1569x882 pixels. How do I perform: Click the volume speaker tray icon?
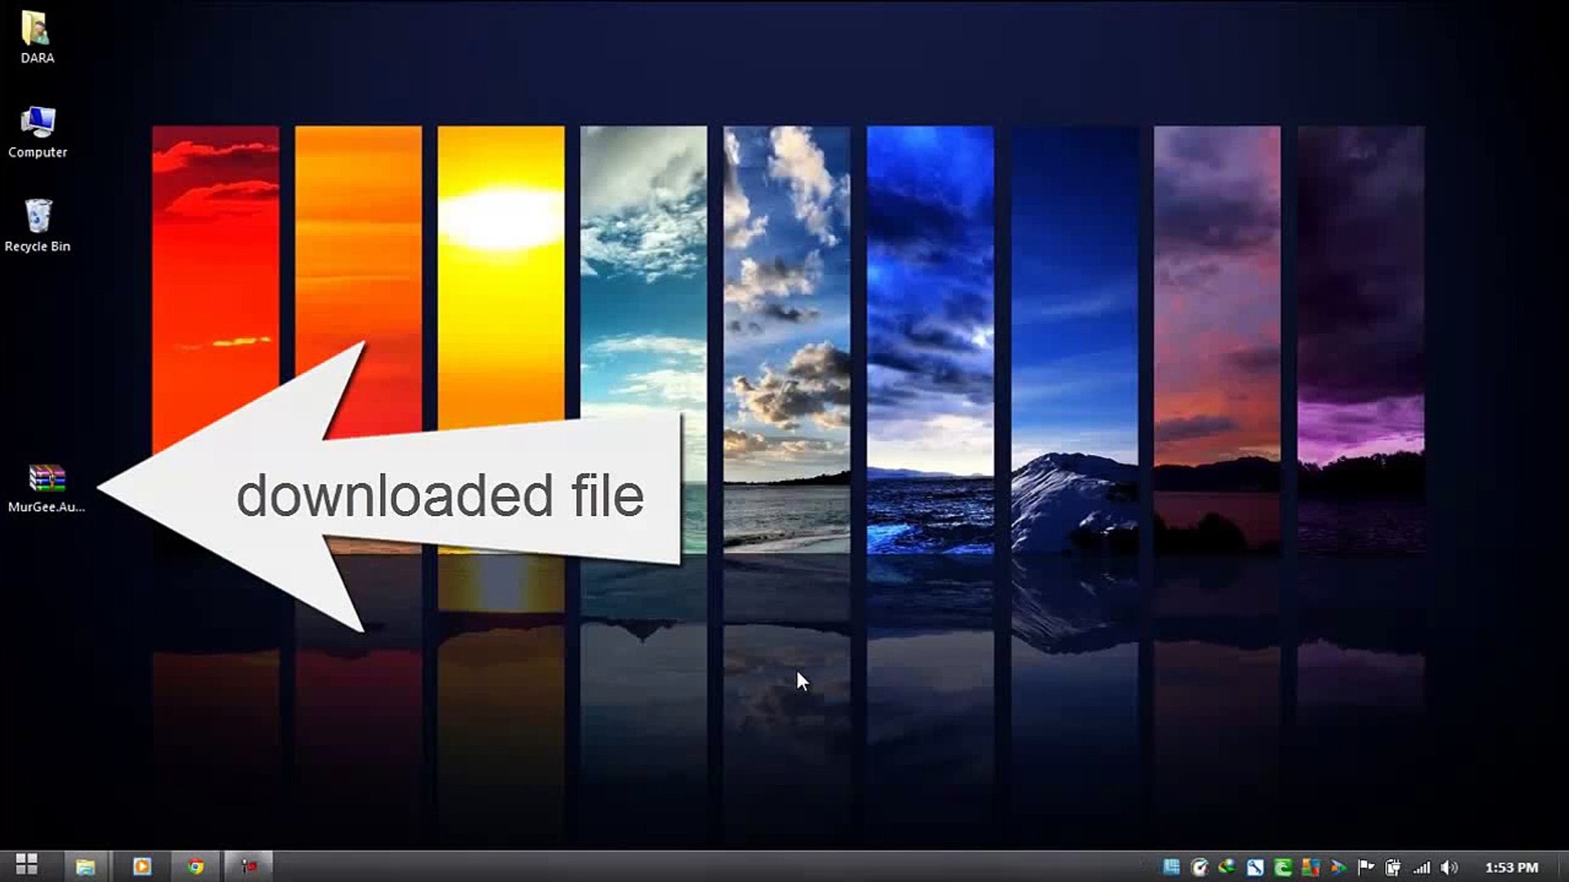(1449, 867)
